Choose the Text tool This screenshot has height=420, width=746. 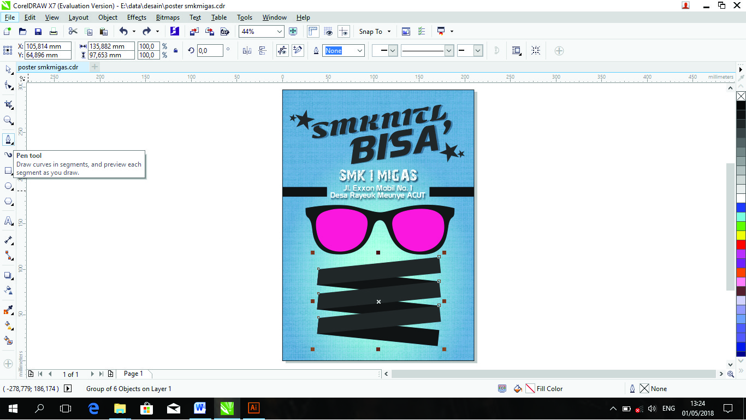[8, 221]
